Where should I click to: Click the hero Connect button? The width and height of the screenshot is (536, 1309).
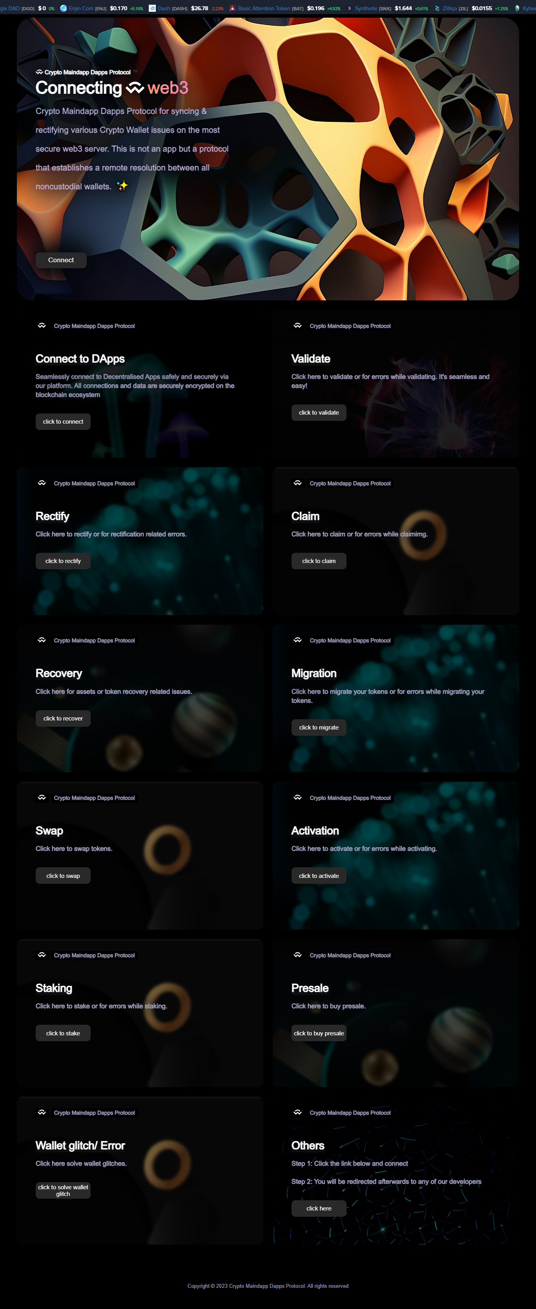(x=61, y=260)
